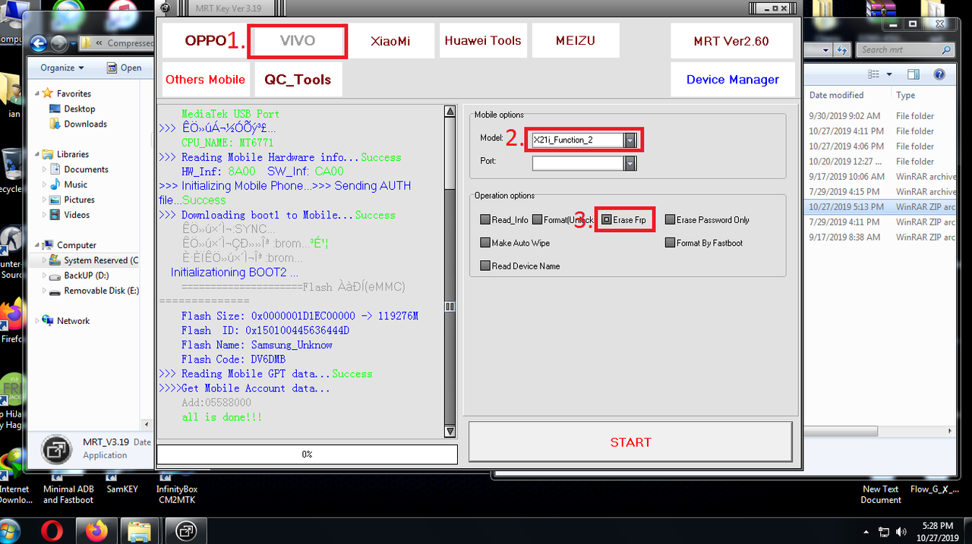Screen dimensions: 972x544
Task: Select Favorites star in navigation pane
Action: 48,93
